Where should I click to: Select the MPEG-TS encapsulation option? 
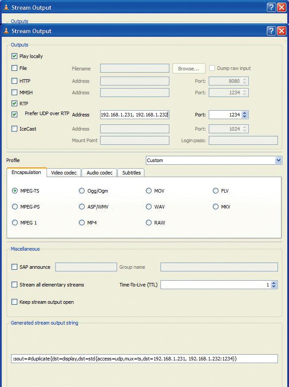click(15, 191)
